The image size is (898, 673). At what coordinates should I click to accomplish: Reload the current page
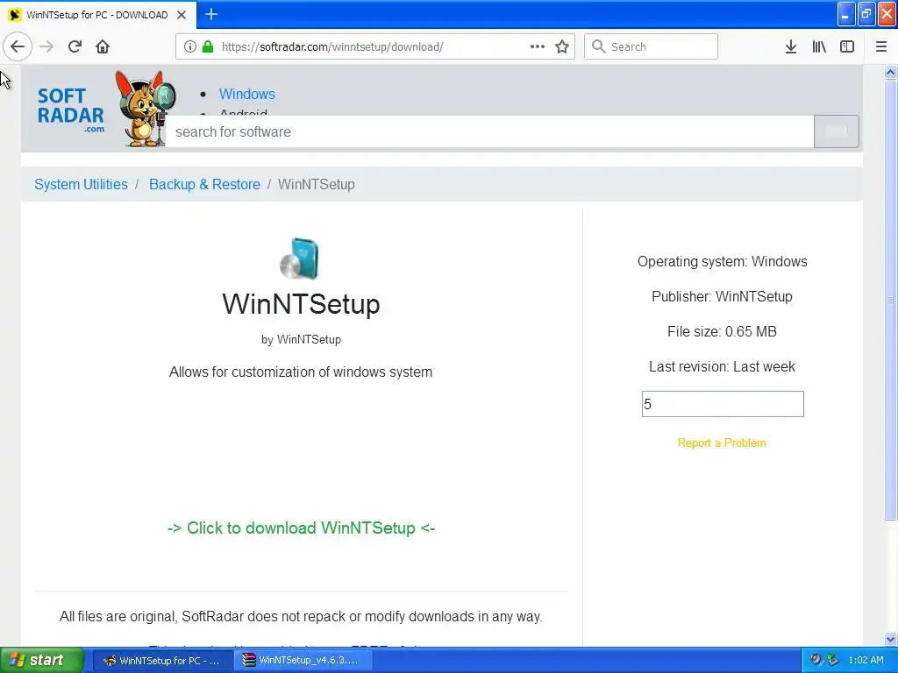point(75,46)
